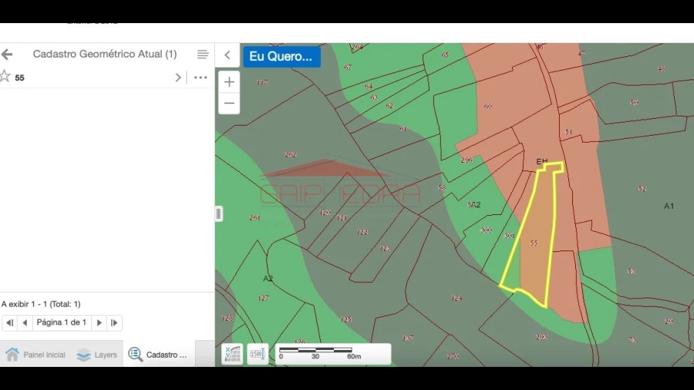Zoom out on the map
Screen dimensions: 694x390
point(229,103)
